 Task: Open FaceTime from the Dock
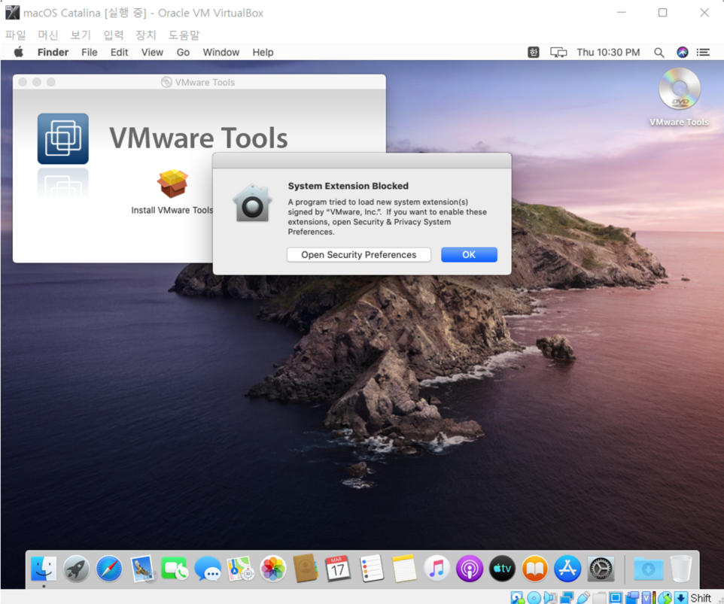pyautogui.click(x=175, y=569)
